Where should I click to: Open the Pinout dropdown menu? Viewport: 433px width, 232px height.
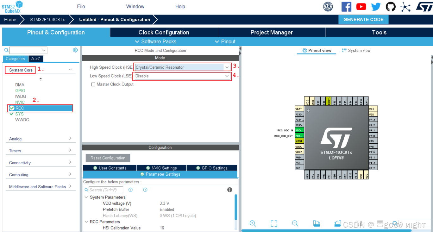click(x=225, y=41)
